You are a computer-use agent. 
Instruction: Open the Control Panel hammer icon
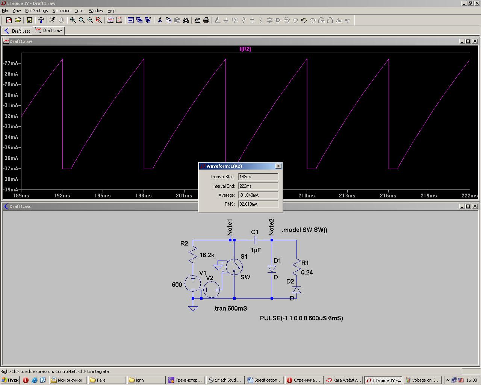tap(41, 20)
